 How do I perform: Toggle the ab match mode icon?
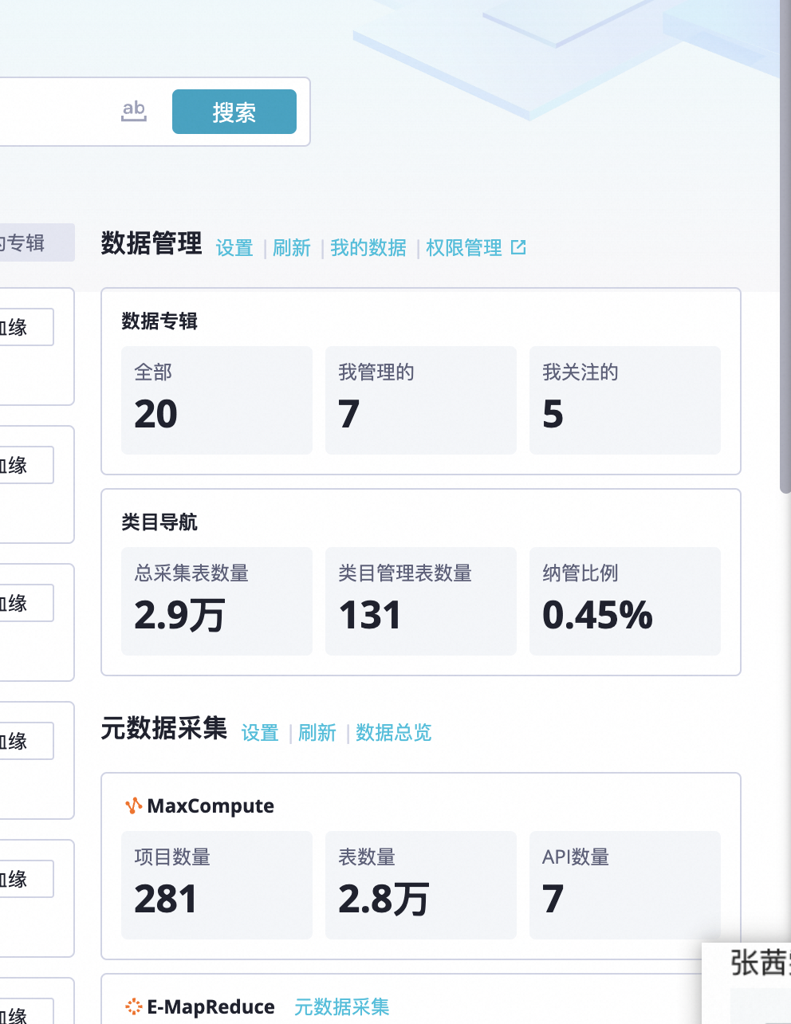point(134,111)
